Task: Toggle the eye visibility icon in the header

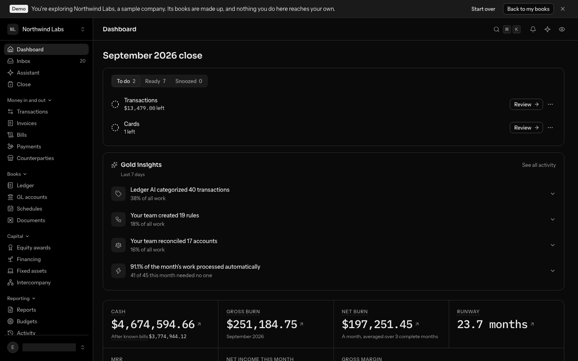Action: click(562, 29)
